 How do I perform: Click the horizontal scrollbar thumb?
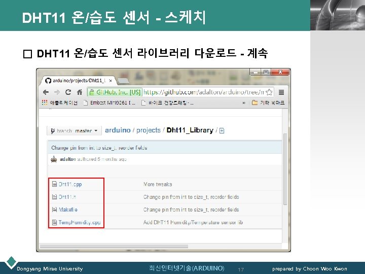point(114,246)
